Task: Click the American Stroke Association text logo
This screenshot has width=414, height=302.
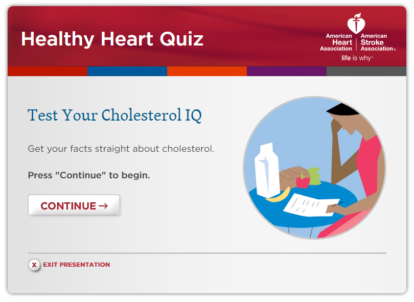Action: pyautogui.click(x=378, y=42)
